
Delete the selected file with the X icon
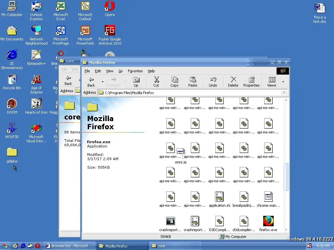click(233, 82)
